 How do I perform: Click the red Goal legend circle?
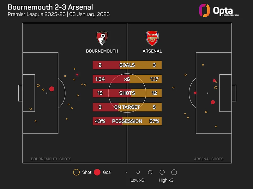pyautogui.click(x=97, y=172)
